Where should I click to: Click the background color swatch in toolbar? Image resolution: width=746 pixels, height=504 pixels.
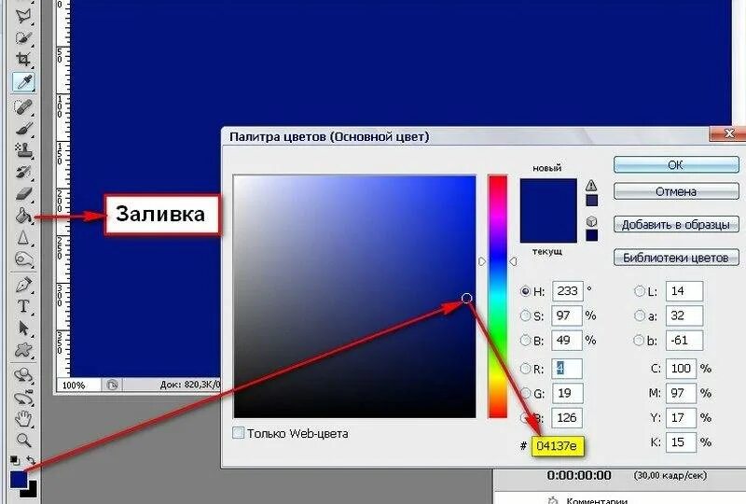[33, 491]
